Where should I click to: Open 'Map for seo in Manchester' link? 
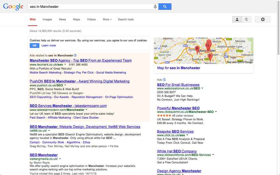click(179, 68)
